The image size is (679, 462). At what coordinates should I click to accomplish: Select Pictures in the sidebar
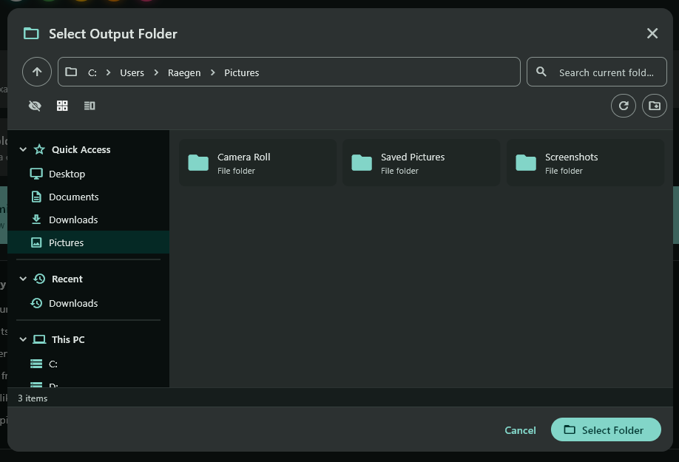point(88,242)
